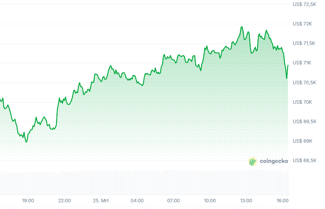Select the 19:00 time axis label

[28, 201]
